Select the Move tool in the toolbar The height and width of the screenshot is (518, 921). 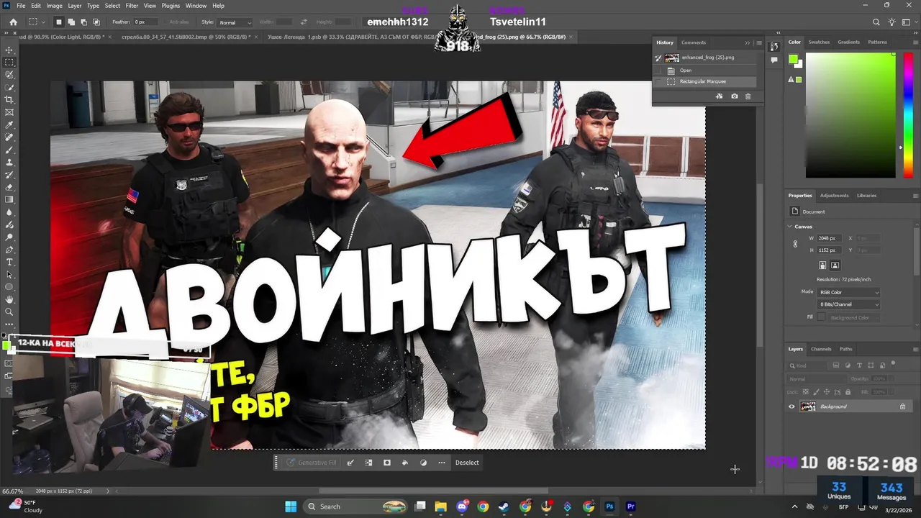point(9,50)
